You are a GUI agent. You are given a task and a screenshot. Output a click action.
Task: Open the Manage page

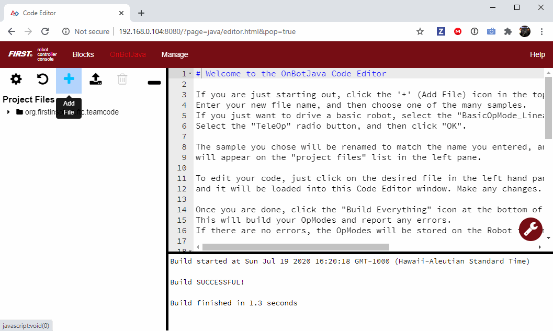(x=175, y=54)
